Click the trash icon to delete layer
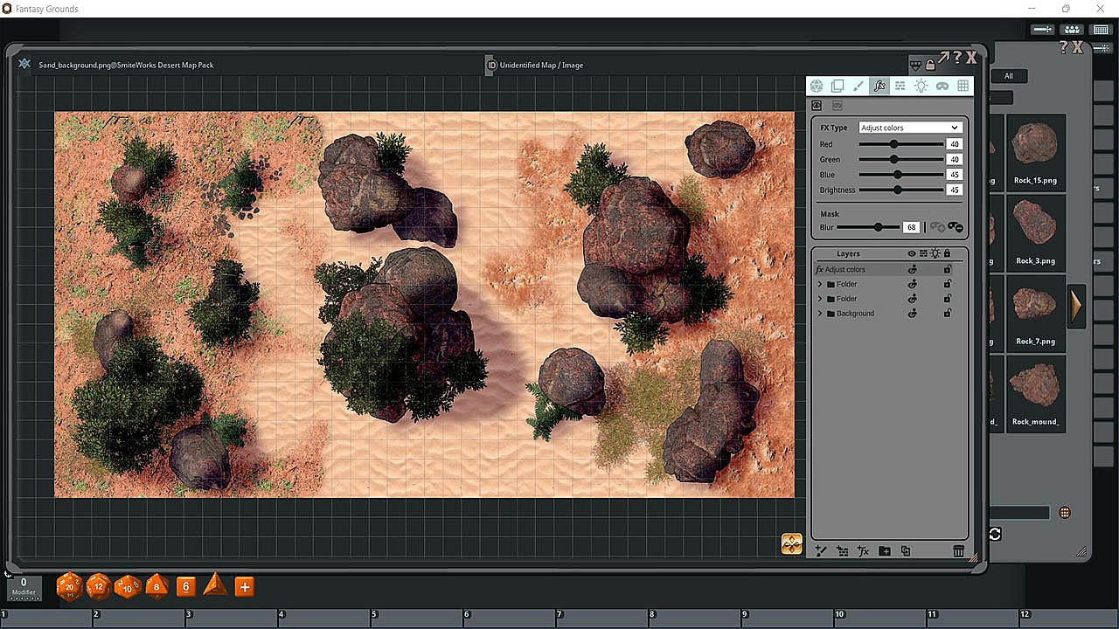The height and width of the screenshot is (629, 1119). tap(958, 551)
